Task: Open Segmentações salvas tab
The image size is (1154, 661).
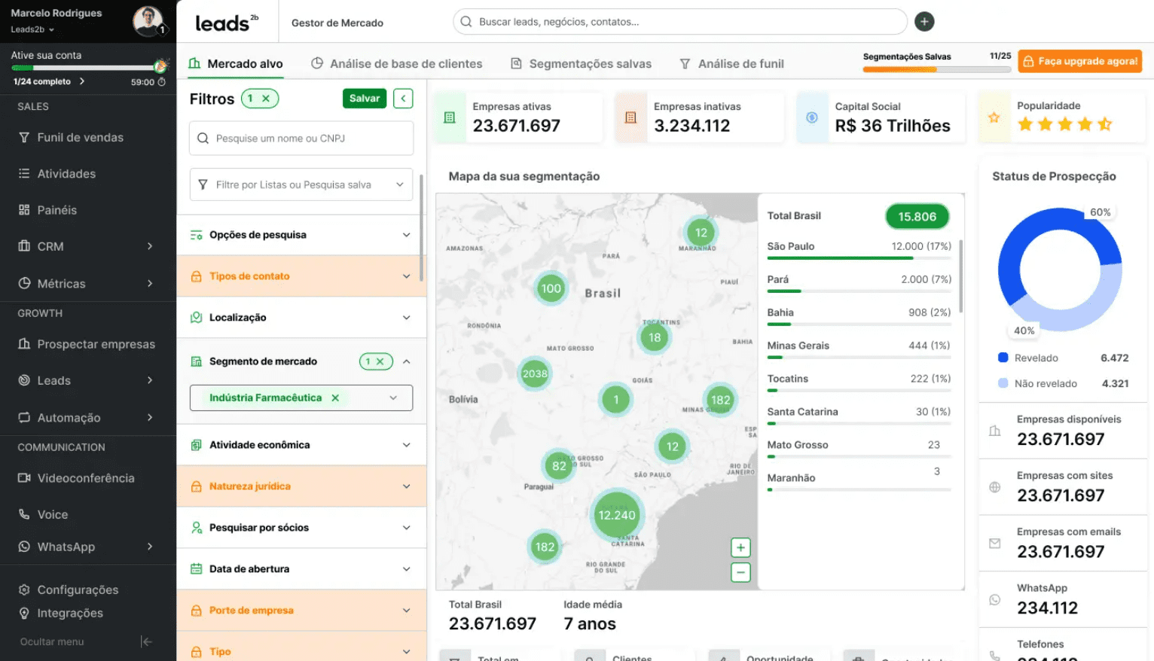Action: click(581, 64)
